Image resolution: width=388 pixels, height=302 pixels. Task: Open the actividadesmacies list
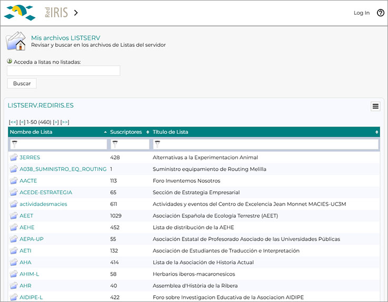[x=43, y=204]
